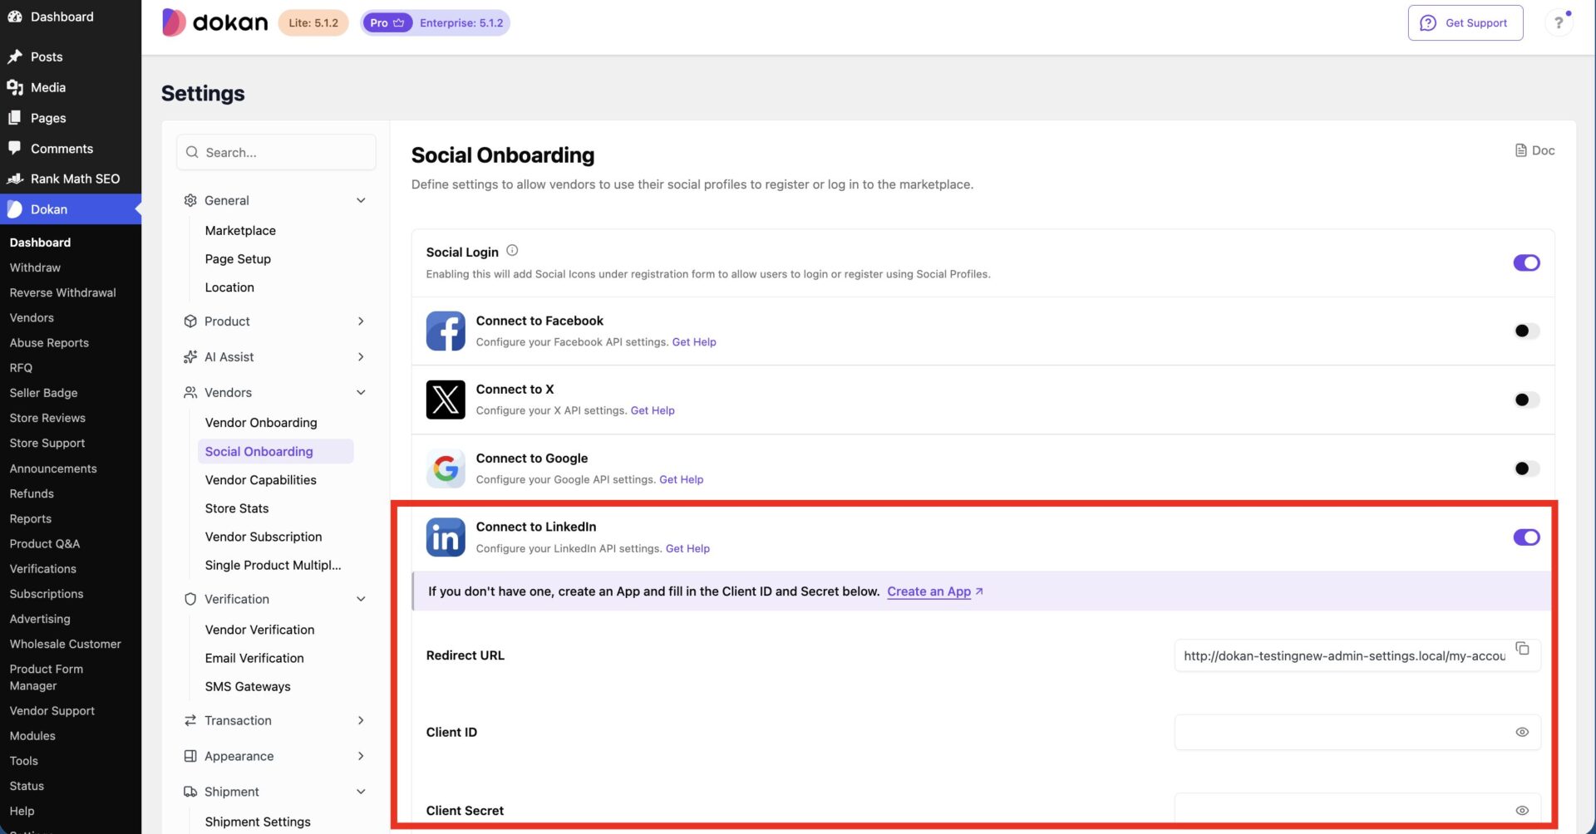Open the Create an App link

point(935,591)
